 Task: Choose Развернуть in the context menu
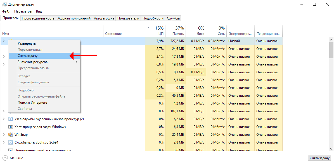pyautogui.click(x=44, y=43)
